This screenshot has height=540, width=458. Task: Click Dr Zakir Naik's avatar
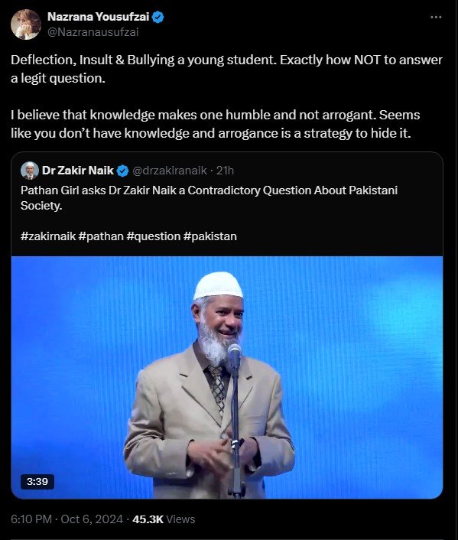(30, 171)
